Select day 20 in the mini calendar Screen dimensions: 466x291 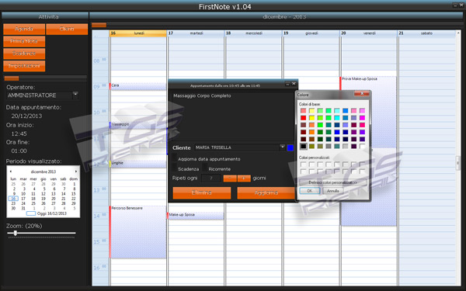pyautogui.click(x=54, y=199)
